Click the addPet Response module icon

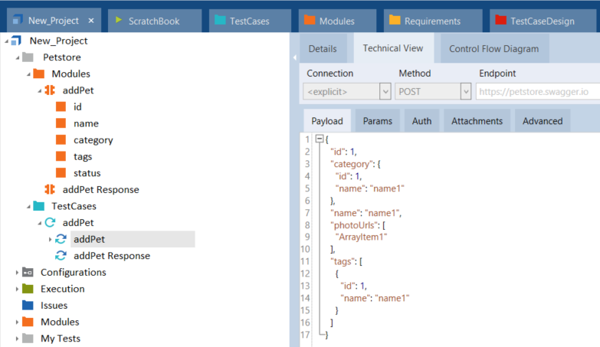[50, 189]
